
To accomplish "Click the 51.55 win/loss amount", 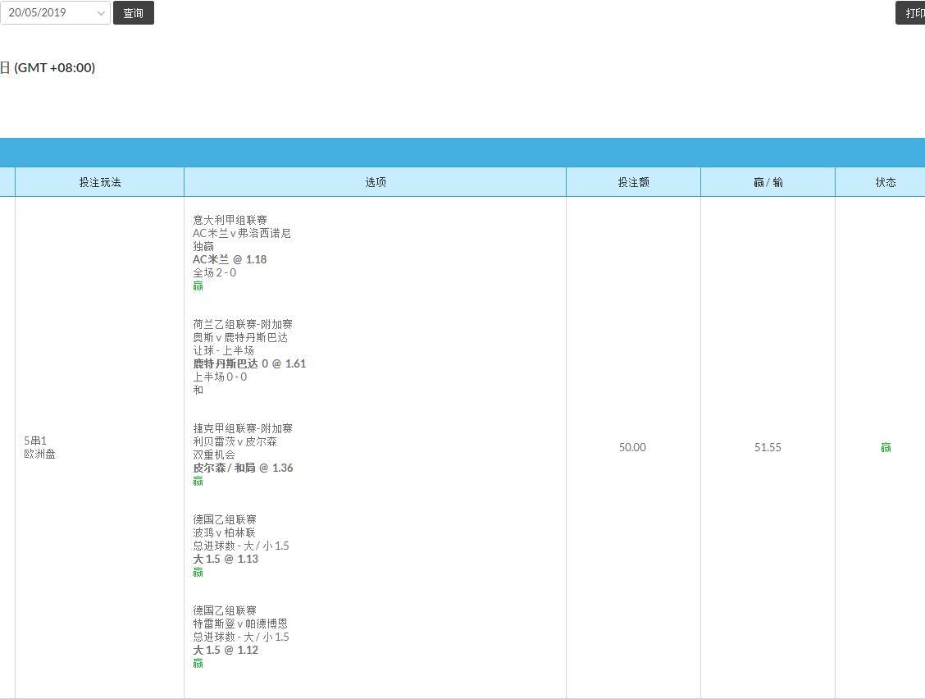I will (768, 447).
